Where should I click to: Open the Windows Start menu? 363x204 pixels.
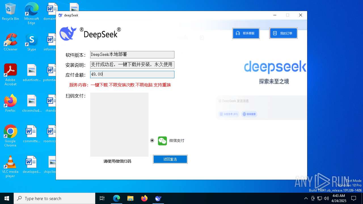7,198
